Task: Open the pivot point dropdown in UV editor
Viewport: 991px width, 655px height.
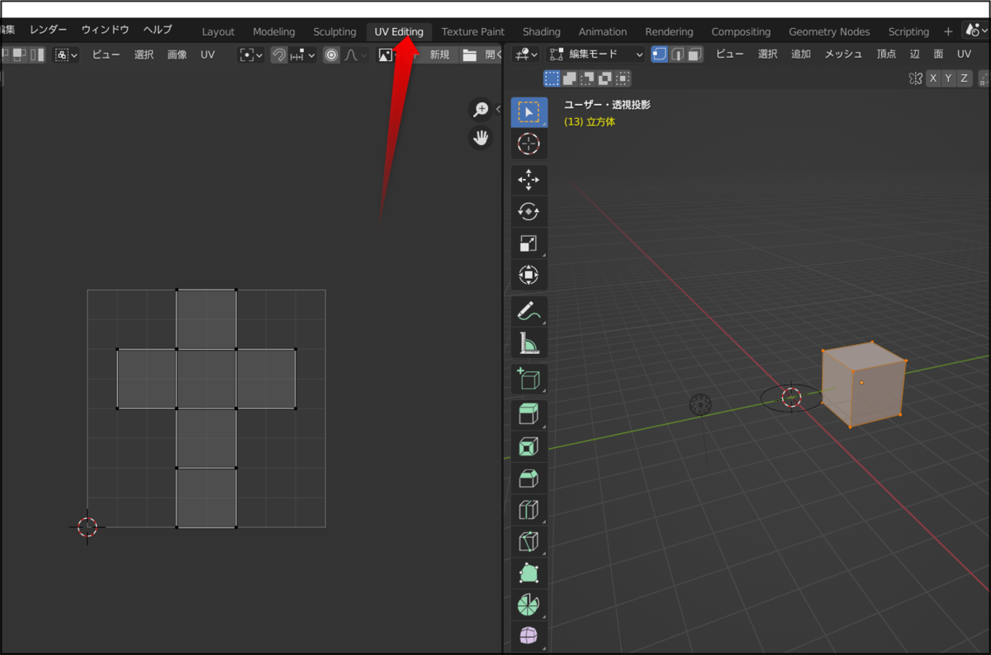Action: coord(251,55)
